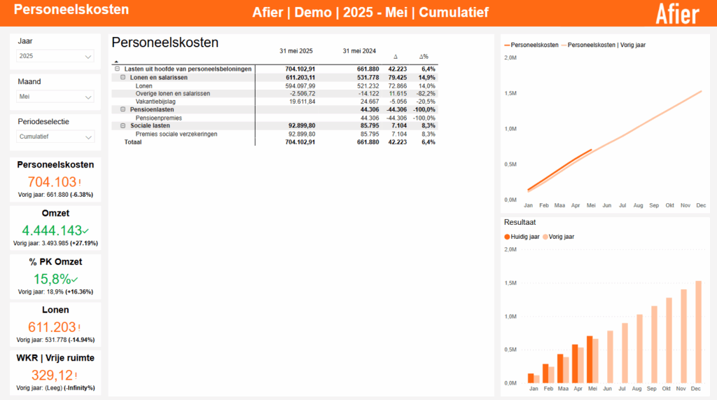This screenshot has height=400, width=717.
Task: Open the Jaar dropdown showing 2025
Action: click(55, 56)
